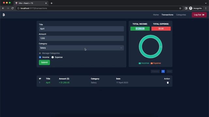Screen dimensions: 209x117
Task: Click the 17 April 2023 date cell
Action: [x=122, y=83]
